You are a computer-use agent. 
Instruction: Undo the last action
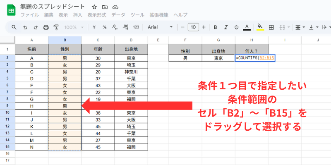point(25,27)
